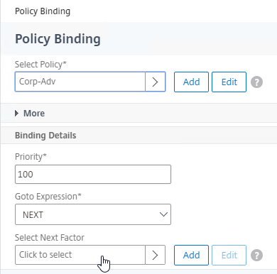Click the large Policy Binding heading

pos(58,39)
